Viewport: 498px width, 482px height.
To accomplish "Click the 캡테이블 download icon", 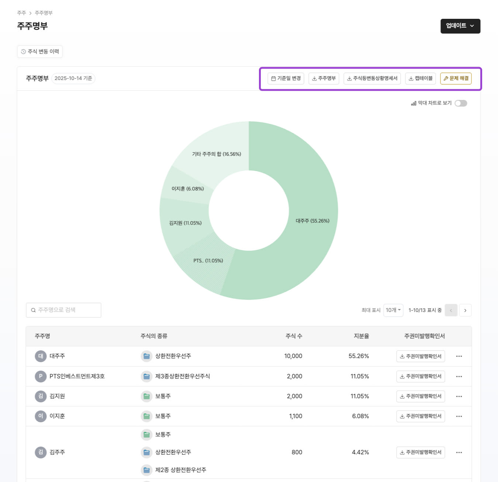I will pyautogui.click(x=411, y=78).
